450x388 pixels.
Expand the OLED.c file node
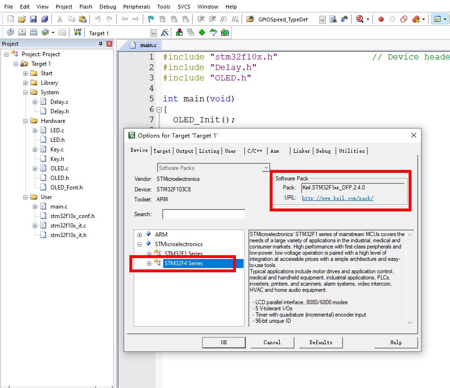click(35, 169)
